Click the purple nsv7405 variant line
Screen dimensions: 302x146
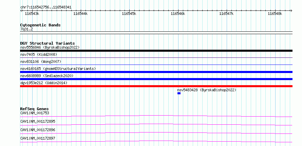pos(156,57)
